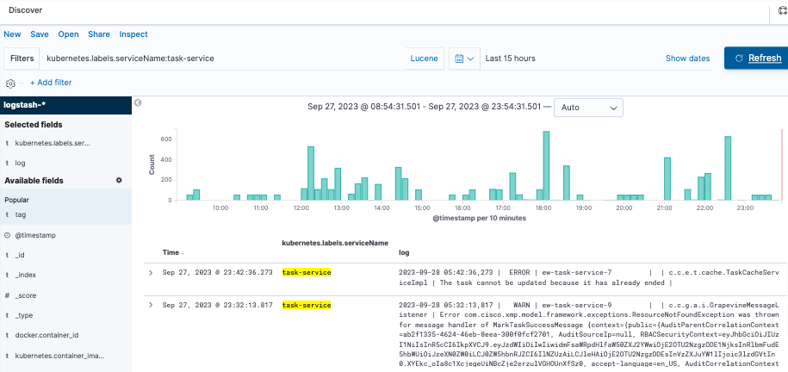Expand the 23:42:36.273 log row
The image size is (788, 372).
coord(151,272)
